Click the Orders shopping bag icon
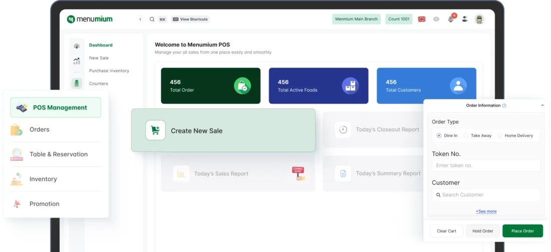The width and height of the screenshot is (551, 252). pos(17,130)
